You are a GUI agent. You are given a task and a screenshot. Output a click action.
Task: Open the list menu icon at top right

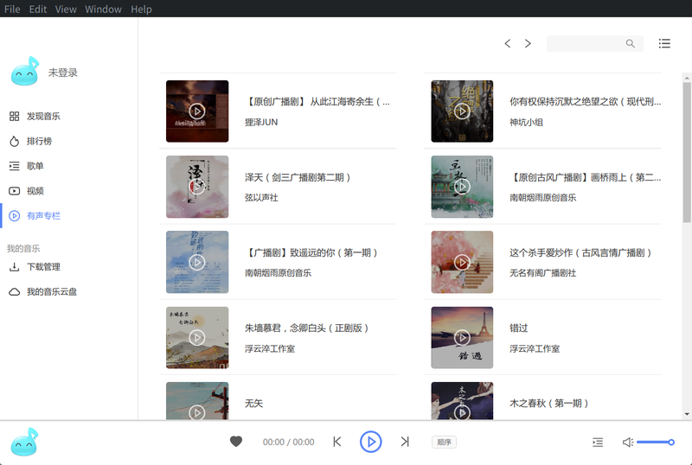coord(664,43)
